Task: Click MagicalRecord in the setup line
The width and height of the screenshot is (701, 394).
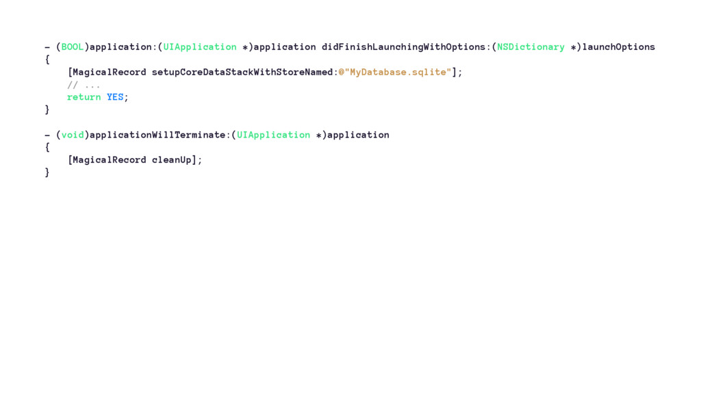Action: (109, 72)
